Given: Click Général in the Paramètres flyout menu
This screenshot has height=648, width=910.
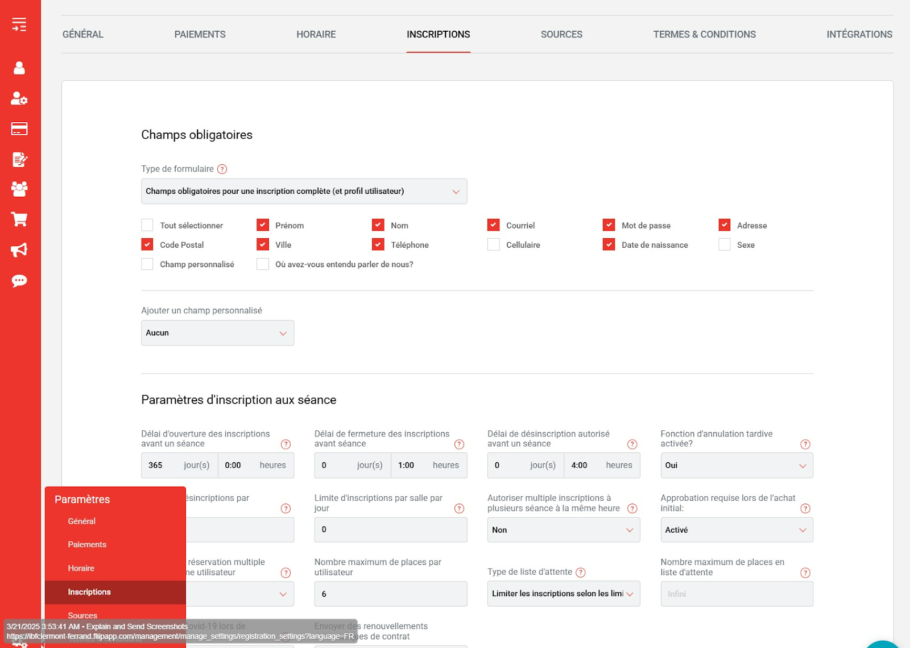Looking at the screenshot, I should [x=82, y=521].
